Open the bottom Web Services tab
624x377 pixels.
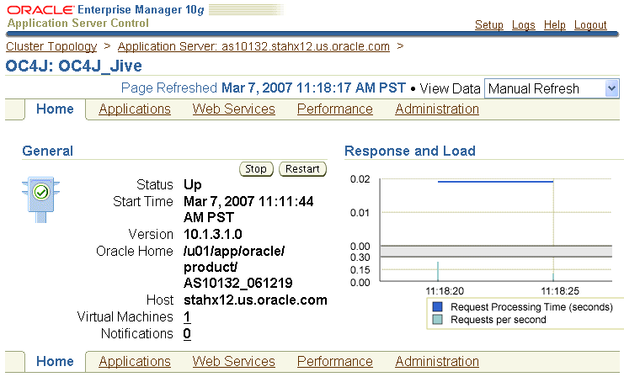click(x=233, y=361)
